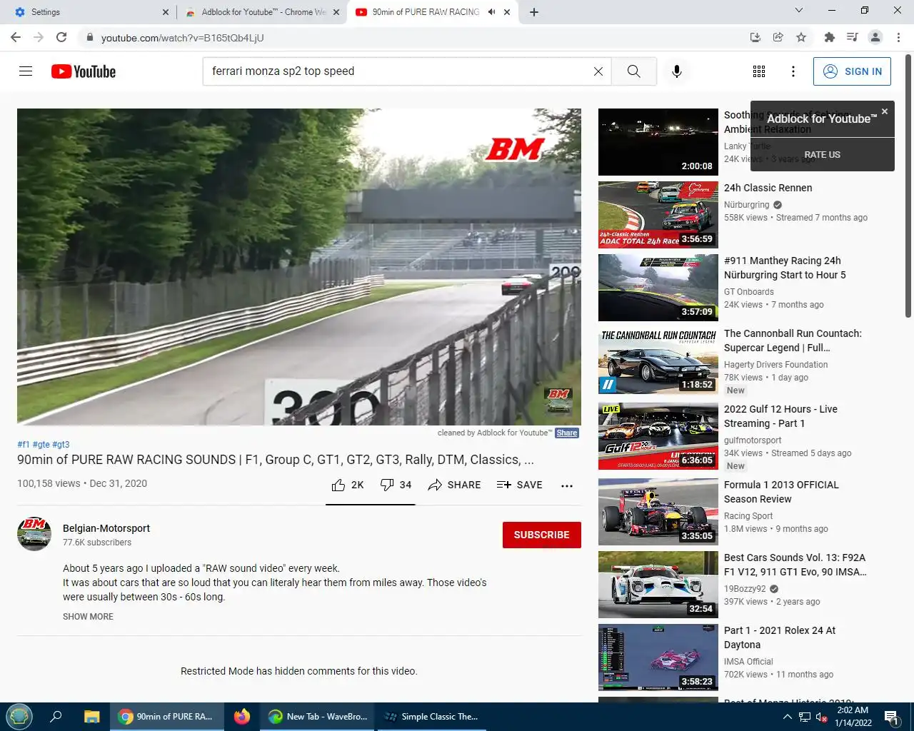Open Cannonball Run Countach video thumbnail
Image resolution: width=914 pixels, height=731 pixels.
click(658, 361)
